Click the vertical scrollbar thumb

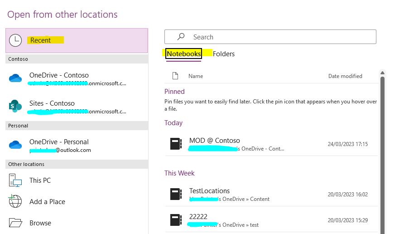382,155
